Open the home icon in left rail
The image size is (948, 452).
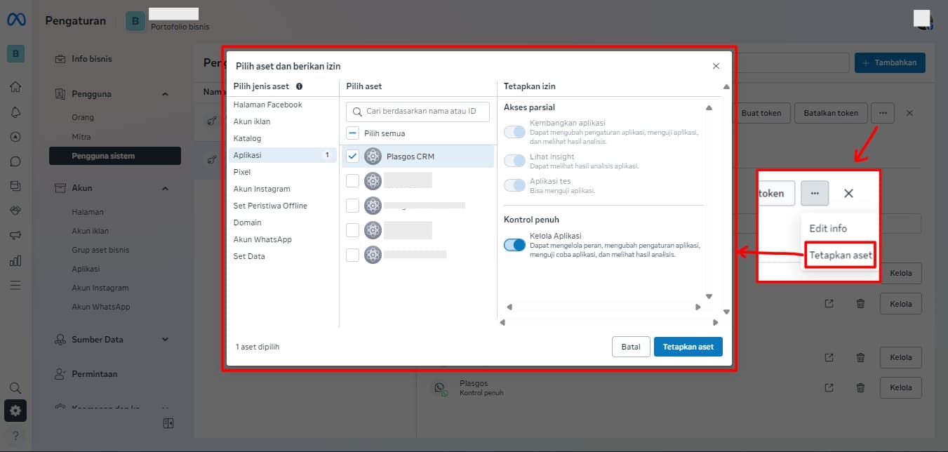15,87
